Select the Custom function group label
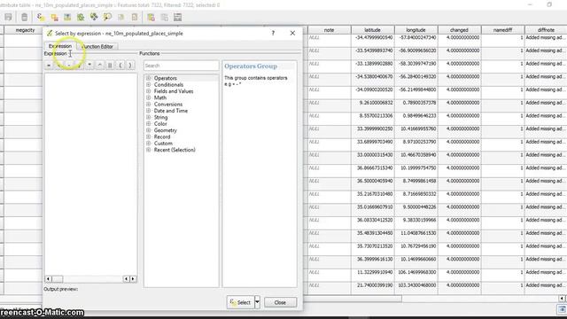The image size is (567, 319). pos(163,144)
